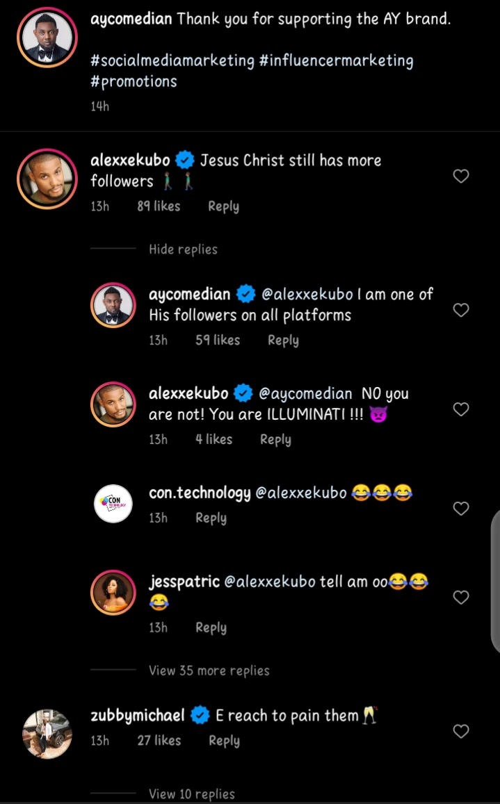Reply to alexxekubo's Jesus Christ comment
Image resolution: width=500 pixels, height=804 pixels.
tap(223, 206)
